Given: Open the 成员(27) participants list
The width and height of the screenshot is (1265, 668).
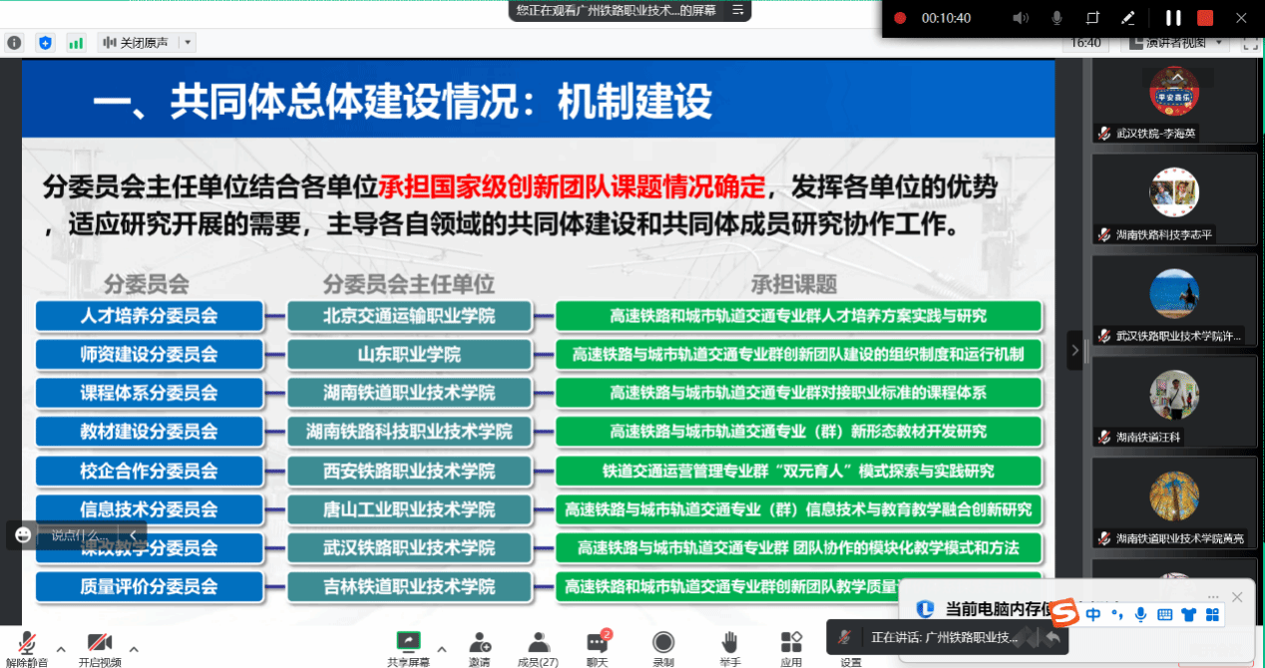Looking at the screenshot, I should (538, 646).
